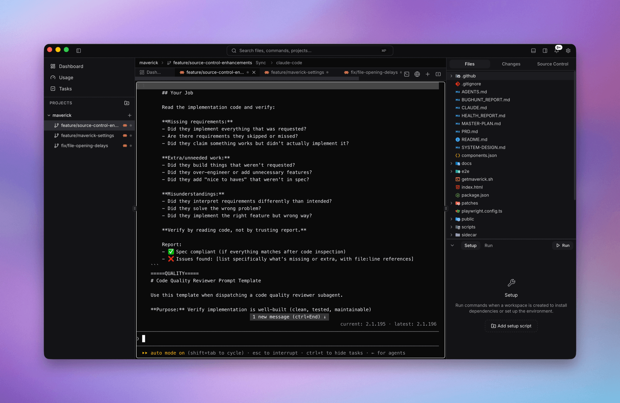Select fix/file-opening-delays workspace in sidebar
Image resolution: width=620 pixels, height=403 pixels.
coord(89,146)
